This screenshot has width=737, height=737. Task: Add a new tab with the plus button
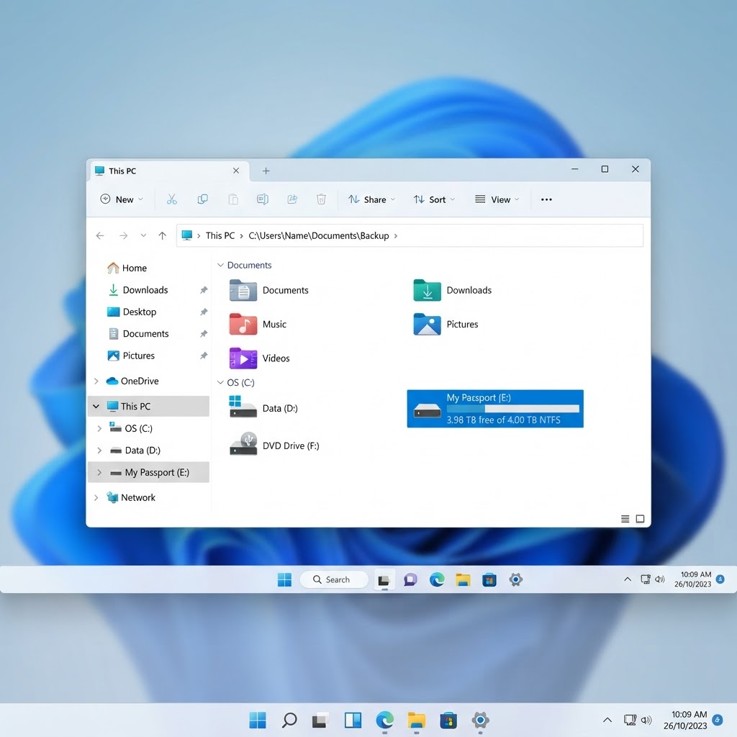point(266,171)
